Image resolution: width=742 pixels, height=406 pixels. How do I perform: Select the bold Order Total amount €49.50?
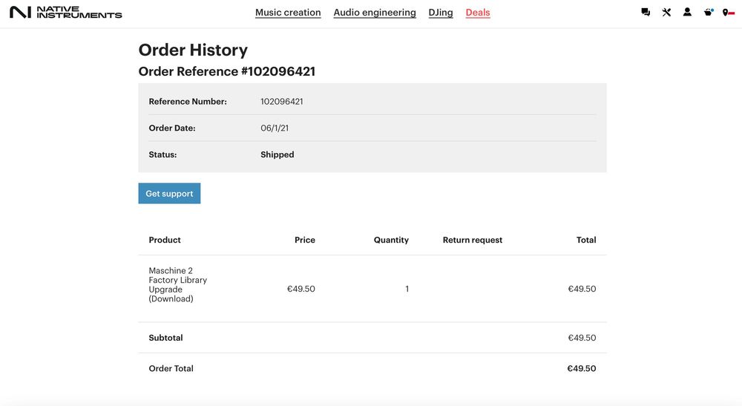pyautogui.click(x=582, y=369)
